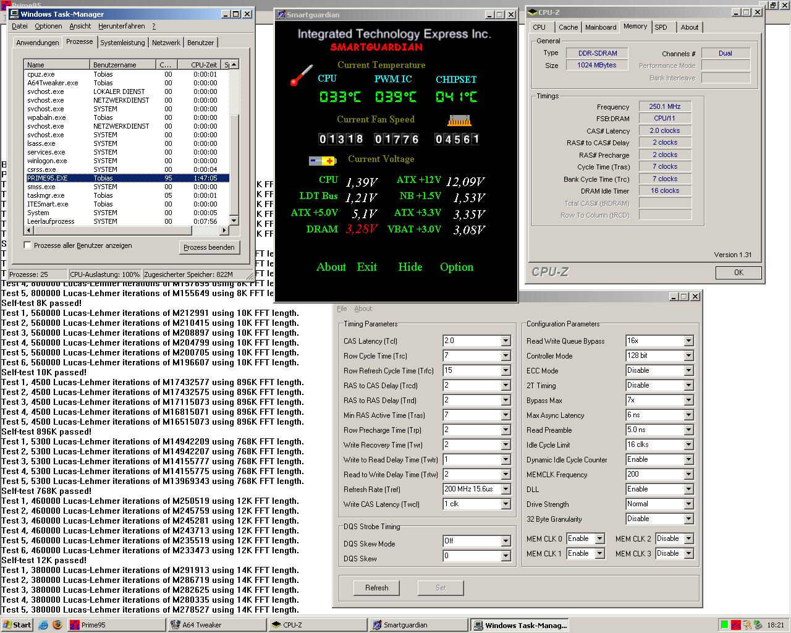Switch to Benutzer tab in Task-Manager
The image size is (791, 633).
[x=201, y=43]
